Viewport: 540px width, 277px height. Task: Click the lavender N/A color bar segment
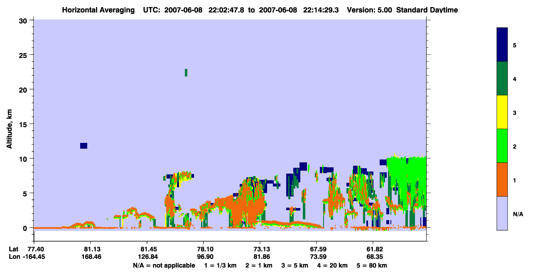click(502, 213)
